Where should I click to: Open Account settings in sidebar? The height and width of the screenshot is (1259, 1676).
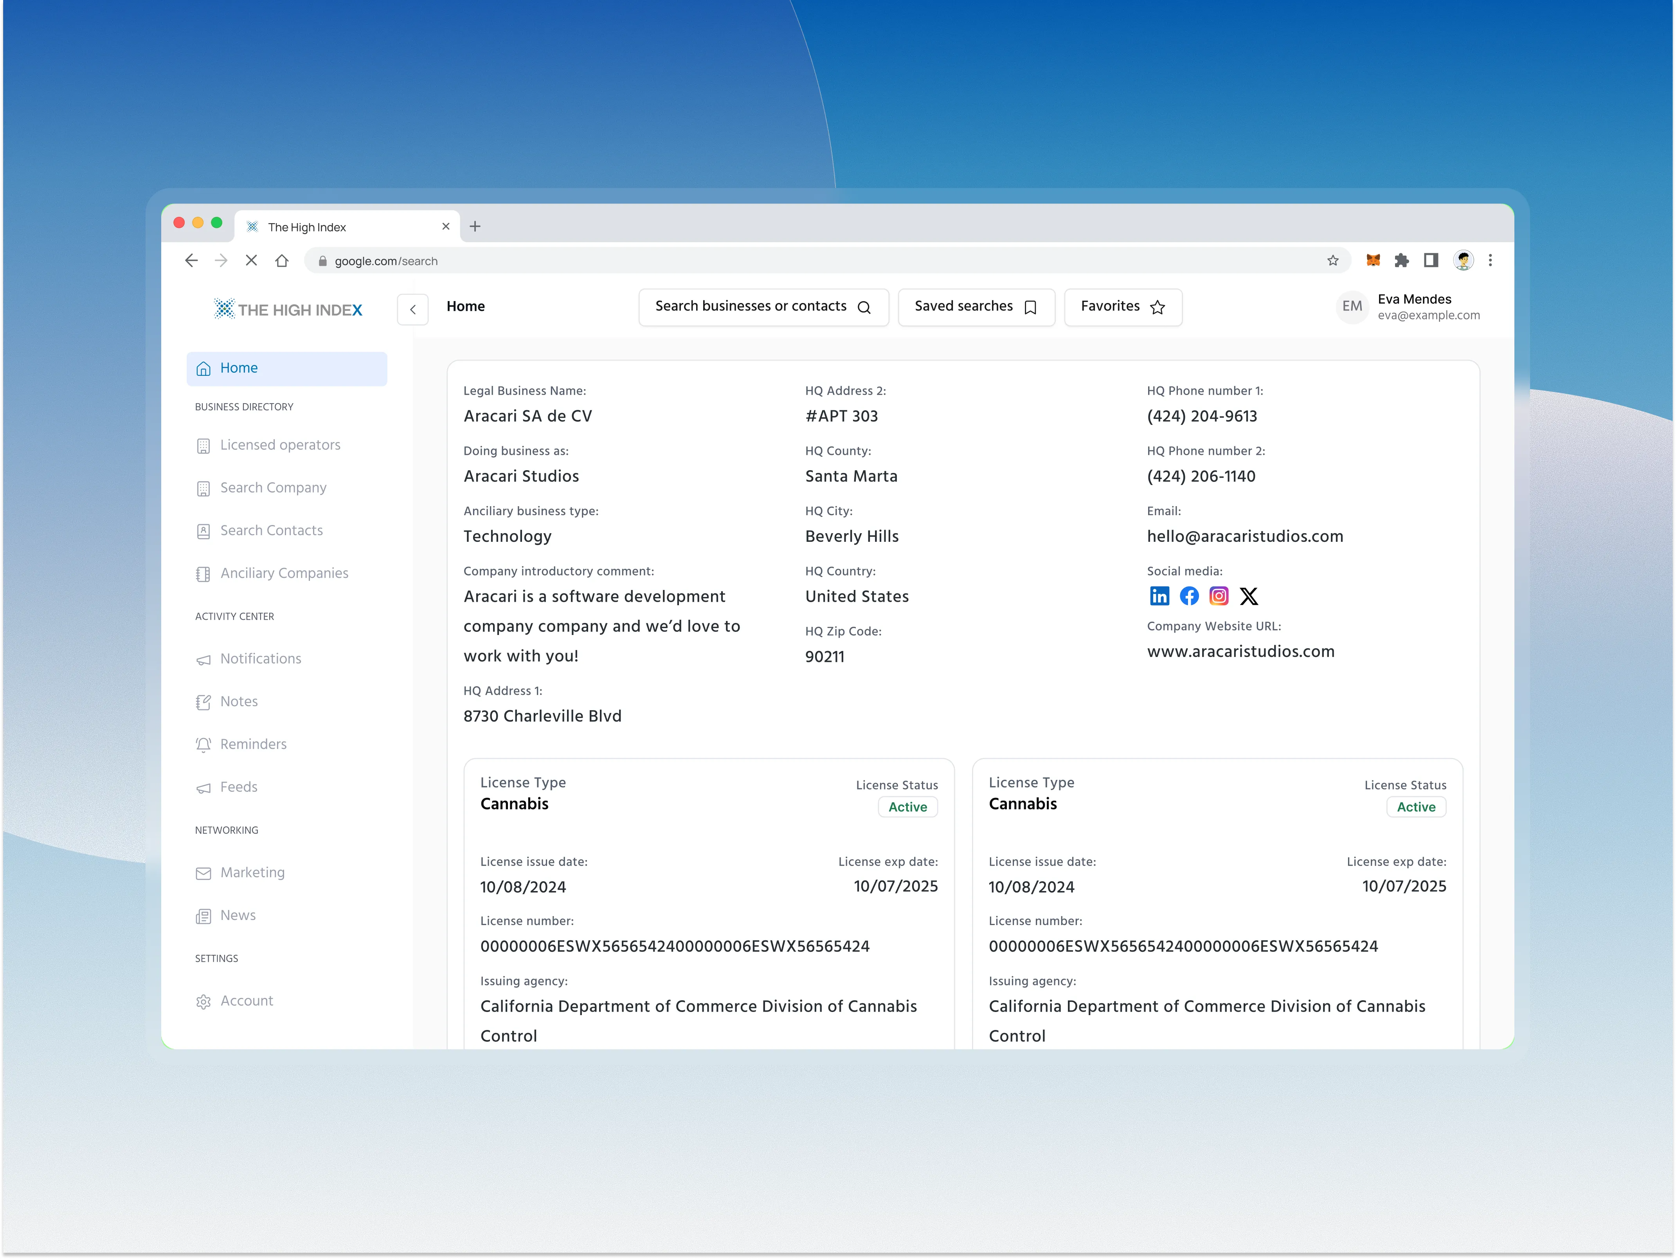click(x=246, y=1001)
